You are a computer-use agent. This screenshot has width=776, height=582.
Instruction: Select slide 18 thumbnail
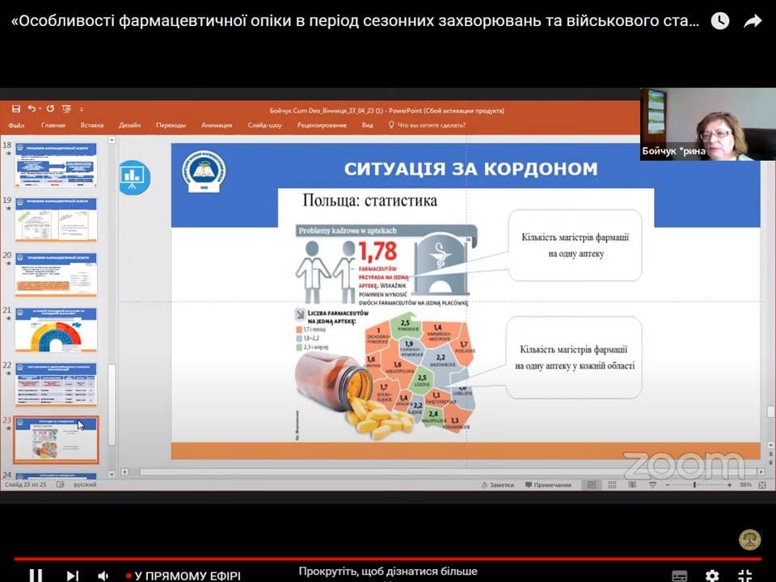coord(56,165)
